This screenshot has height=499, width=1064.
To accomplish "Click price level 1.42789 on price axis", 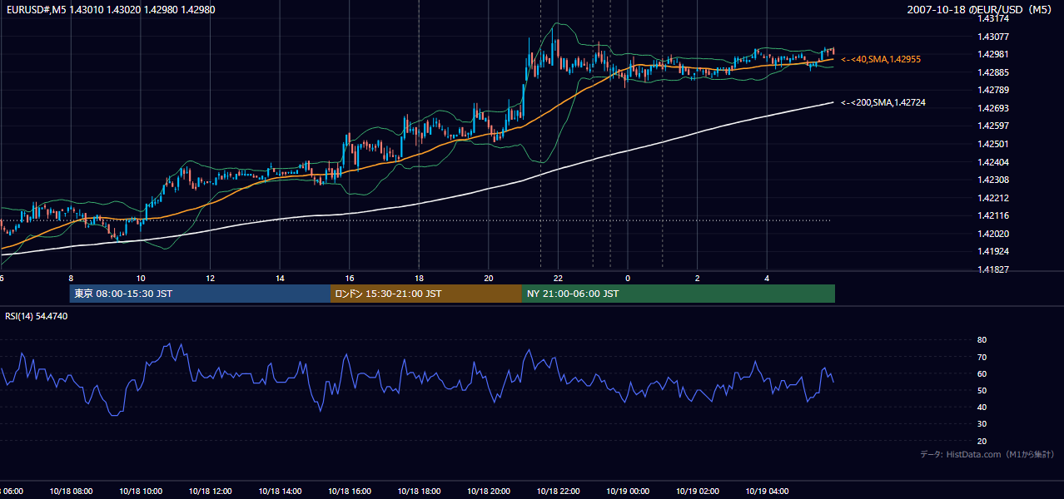I will (992, 90).
